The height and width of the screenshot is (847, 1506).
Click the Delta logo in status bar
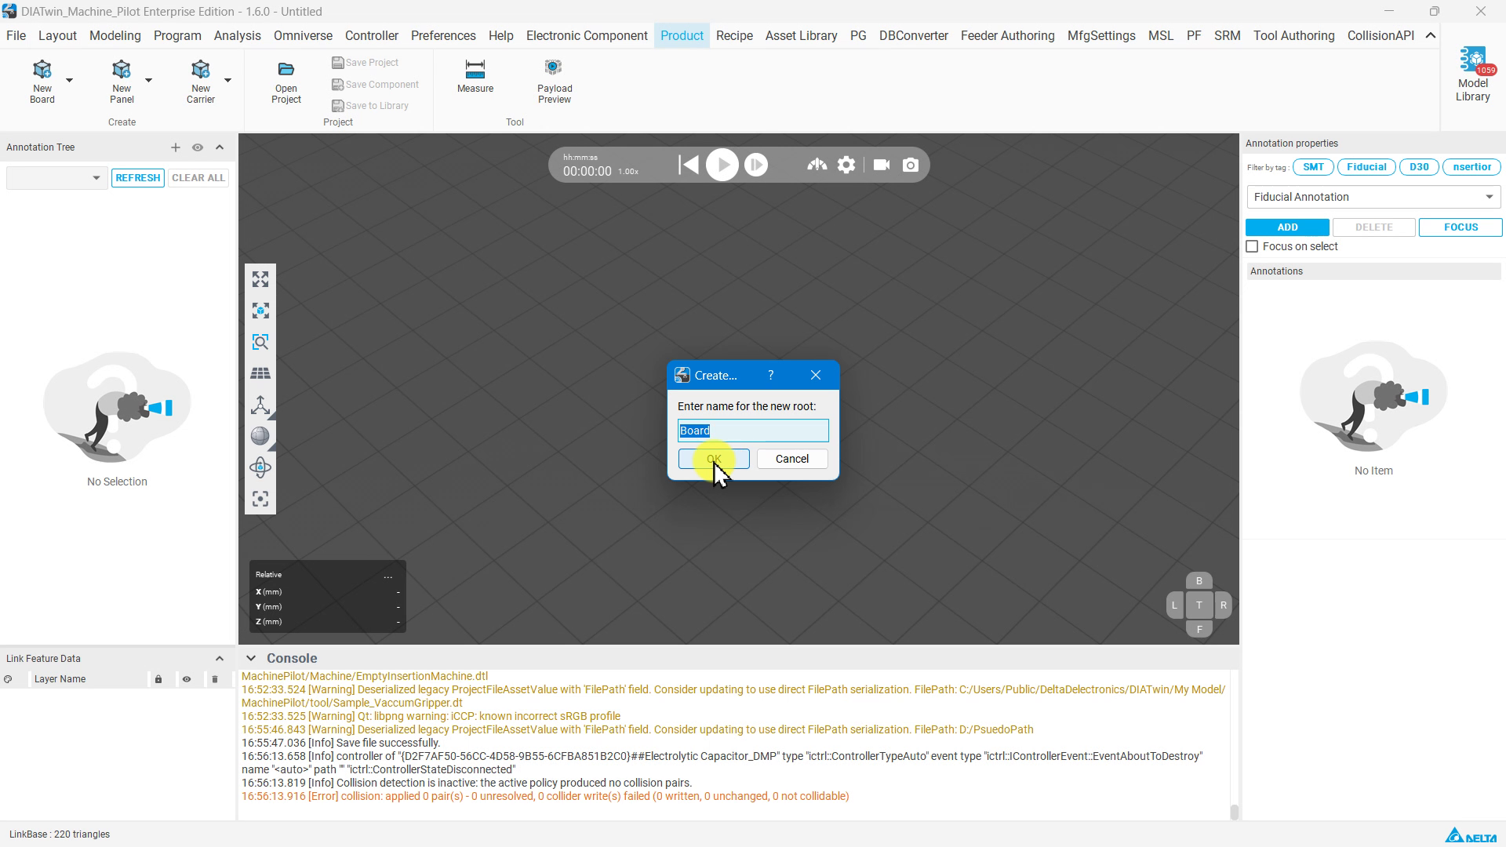1471,836
